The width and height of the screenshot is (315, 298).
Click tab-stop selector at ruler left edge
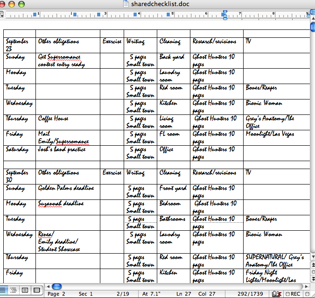pos(1,15)
